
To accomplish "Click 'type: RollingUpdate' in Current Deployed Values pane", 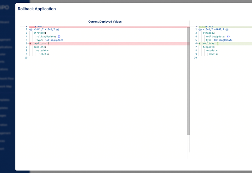I will [50, 40].
